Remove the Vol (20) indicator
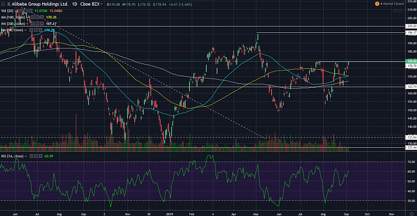Screen dimensions: 417x216 pos(30,11)
